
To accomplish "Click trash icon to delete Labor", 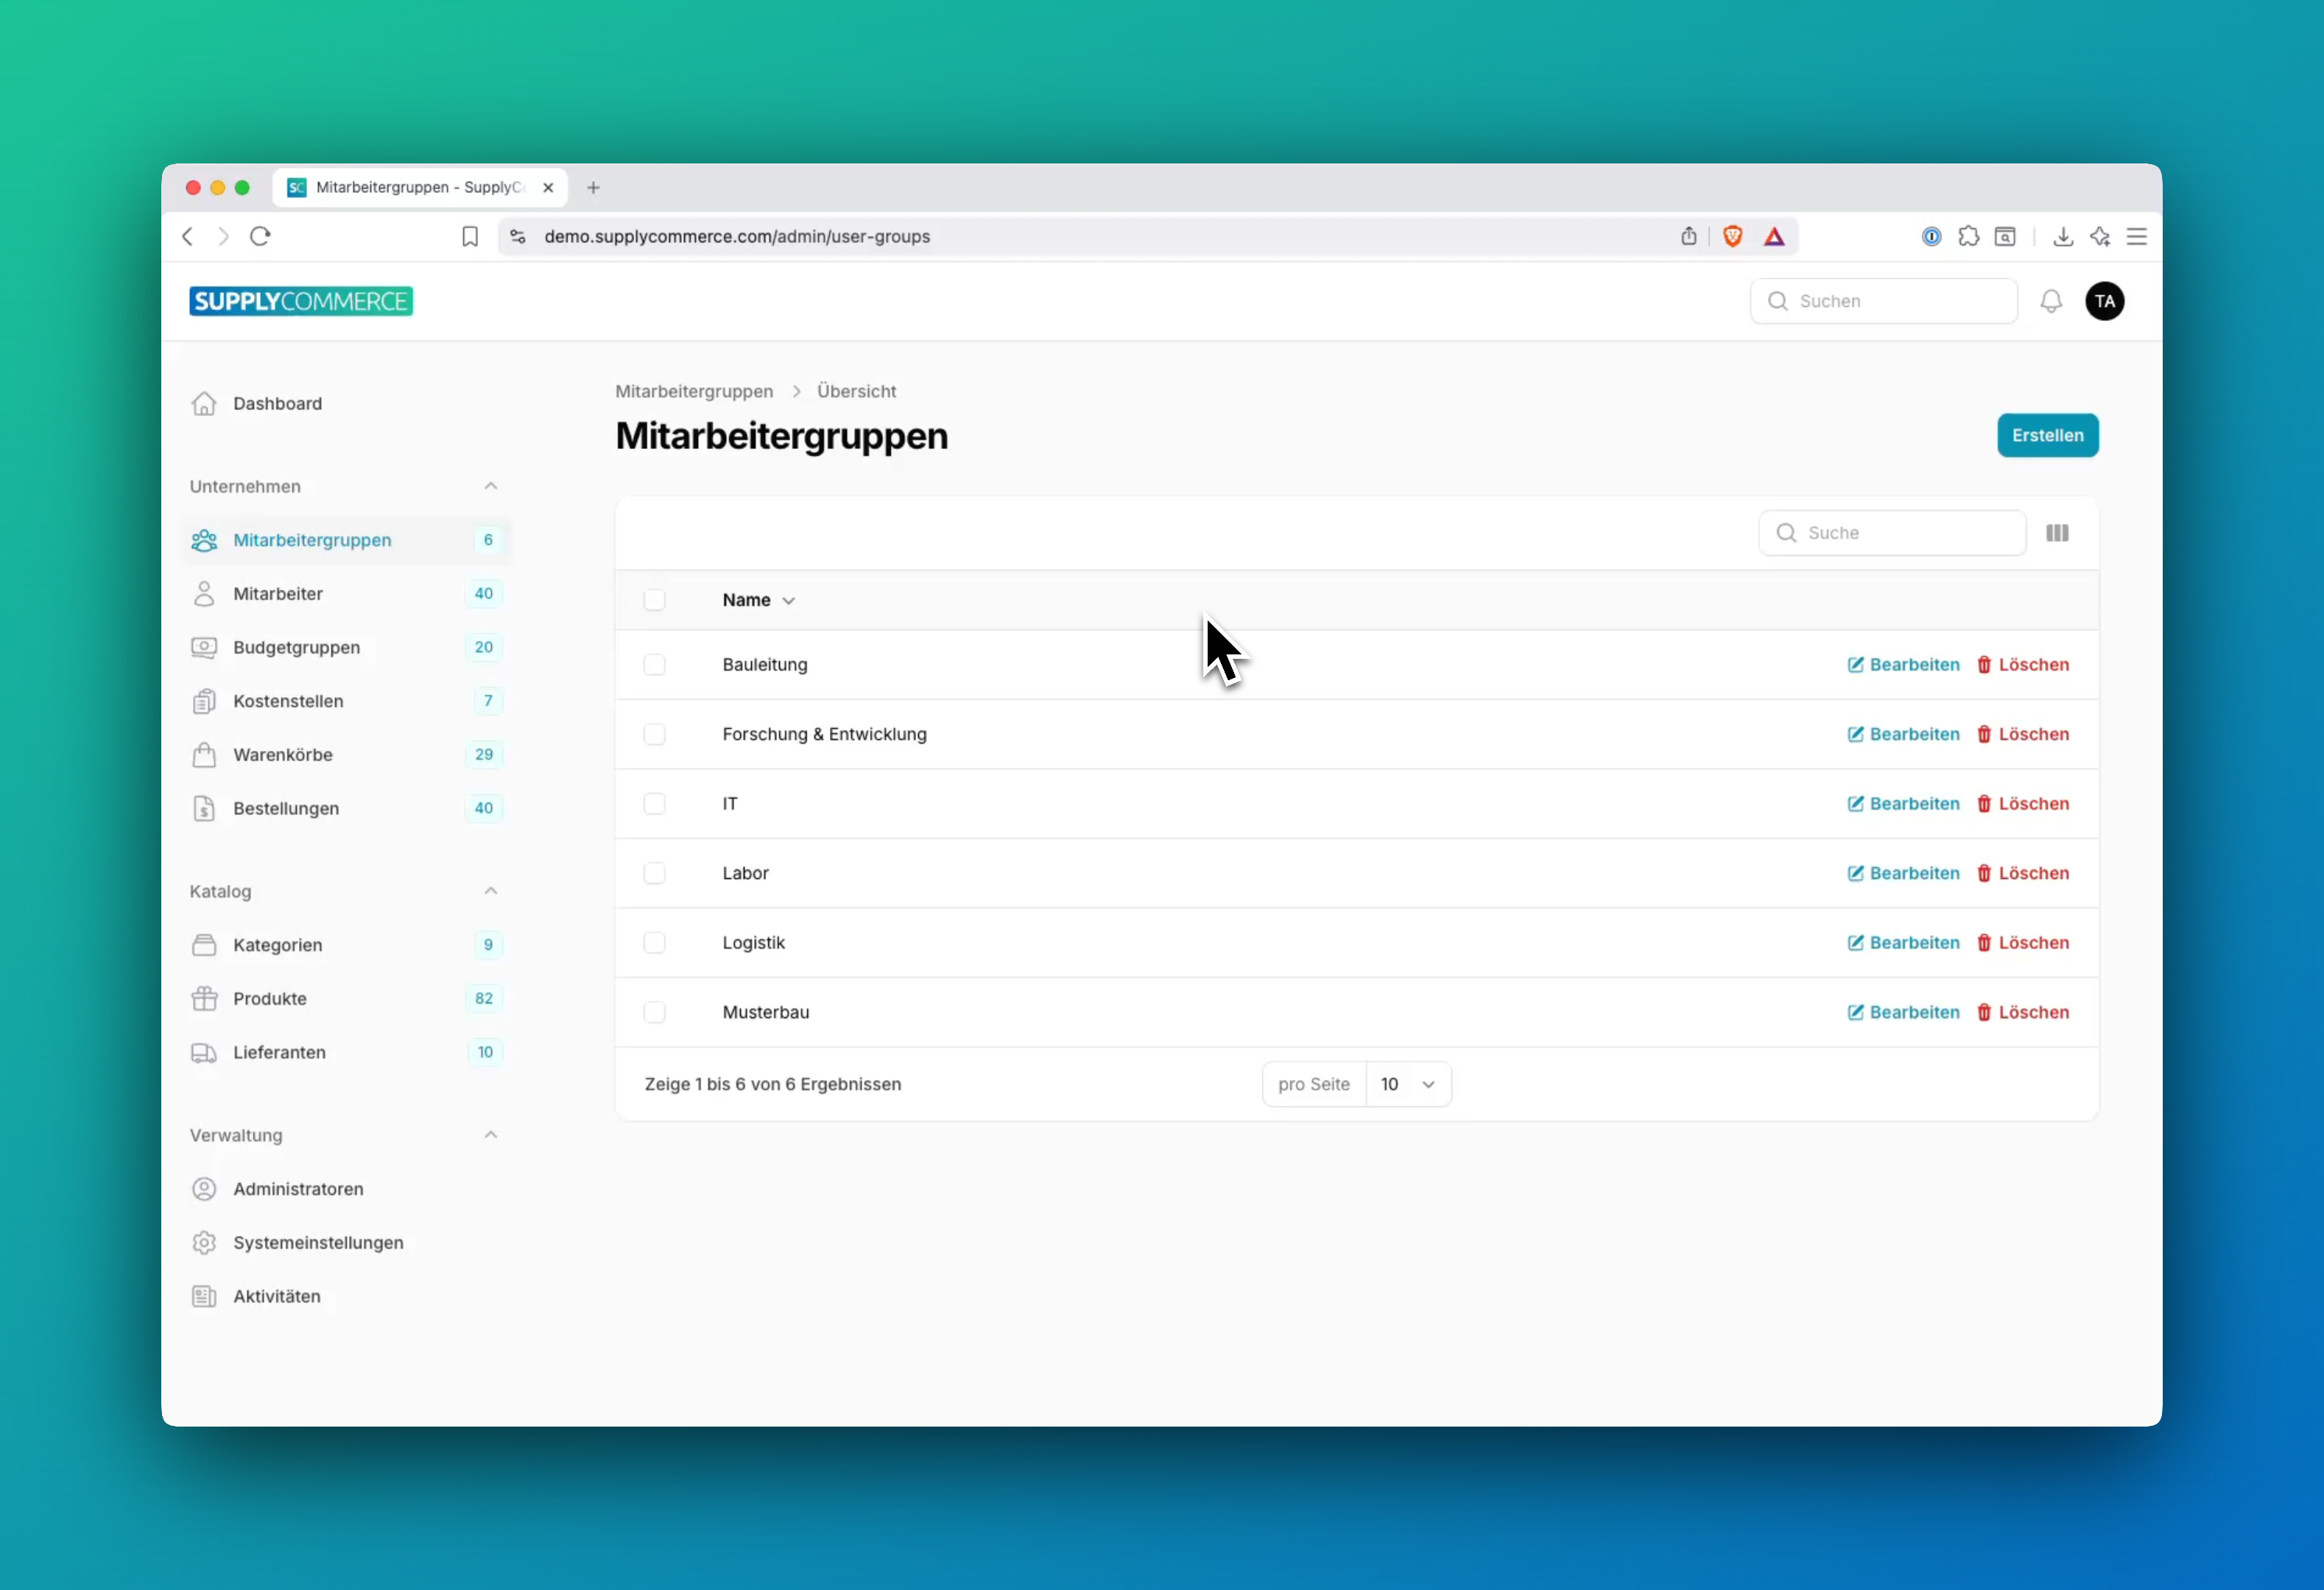I will pos(1984,874).
